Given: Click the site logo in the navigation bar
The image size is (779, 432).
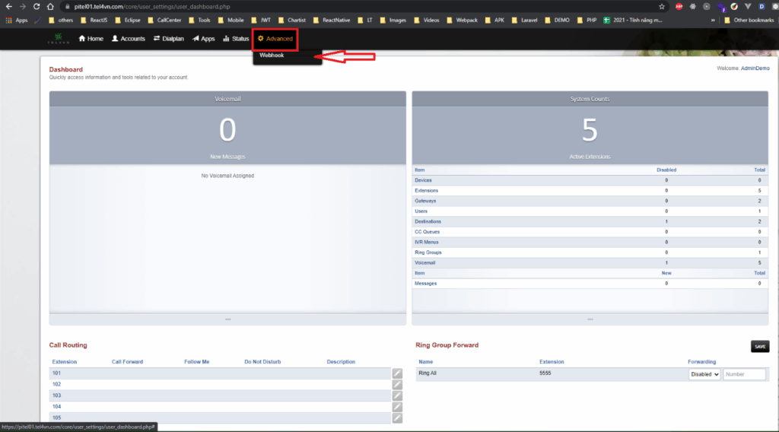Looking at the screenshot, I should tap(58, 39).
